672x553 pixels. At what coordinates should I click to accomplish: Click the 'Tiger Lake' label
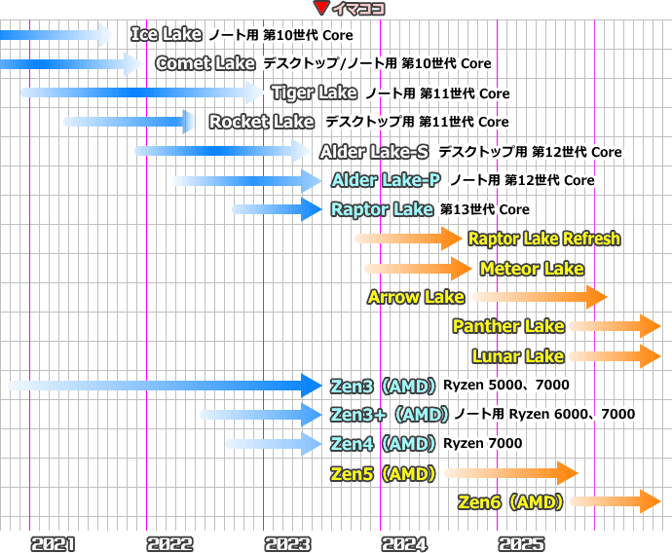coord(315,92)
